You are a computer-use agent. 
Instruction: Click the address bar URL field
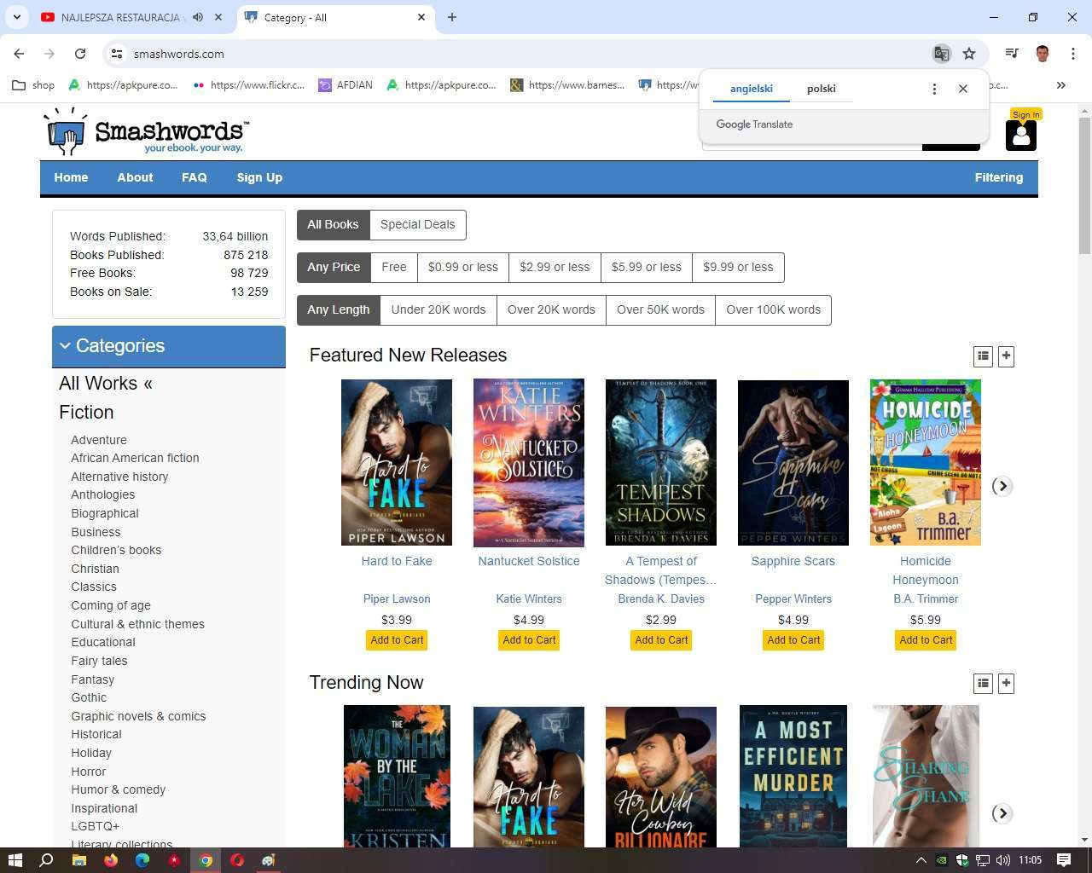pyautogui.click(x=529, y=54)
